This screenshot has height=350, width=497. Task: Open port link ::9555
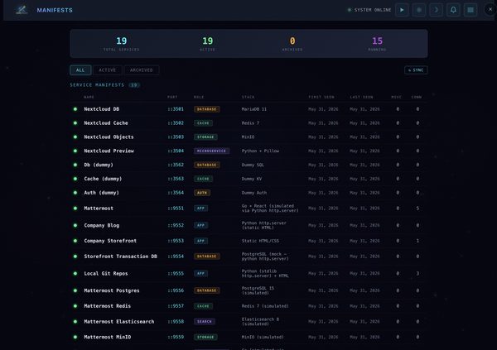(x=176, y=273)
